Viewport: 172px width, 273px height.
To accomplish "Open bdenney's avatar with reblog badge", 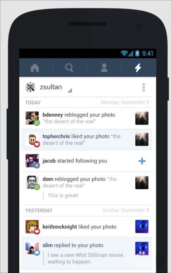I will tap(33, 118).
